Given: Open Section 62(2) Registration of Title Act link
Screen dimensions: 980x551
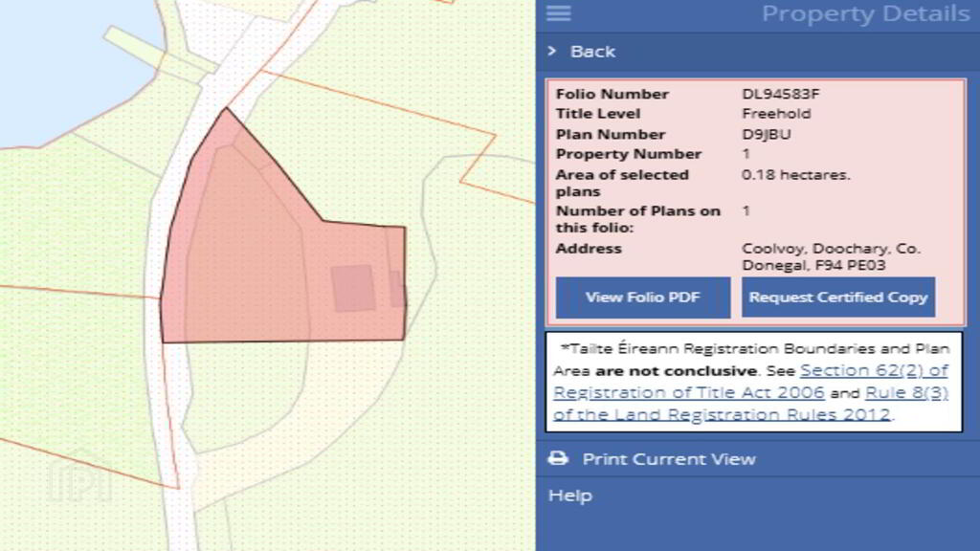Looking at the screenshot, I should pos(874,370).
